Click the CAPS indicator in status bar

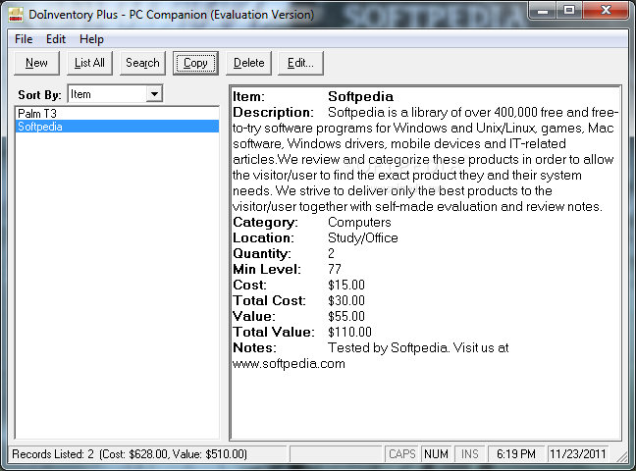click(402, 454)
